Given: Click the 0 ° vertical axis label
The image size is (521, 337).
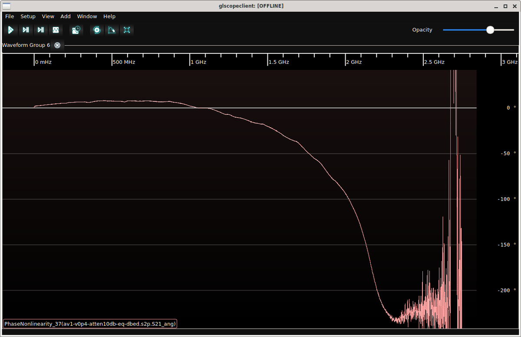Looking at the screenshot, I should click(511, 108).
